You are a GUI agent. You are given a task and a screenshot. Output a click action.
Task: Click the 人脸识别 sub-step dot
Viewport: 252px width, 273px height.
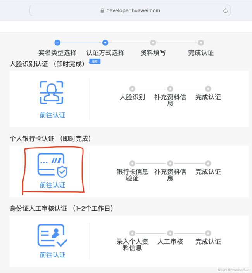132,89
